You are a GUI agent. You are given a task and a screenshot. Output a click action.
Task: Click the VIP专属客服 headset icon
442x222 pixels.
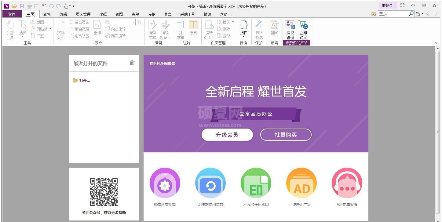pyautogui.click(x=347, y=183)
